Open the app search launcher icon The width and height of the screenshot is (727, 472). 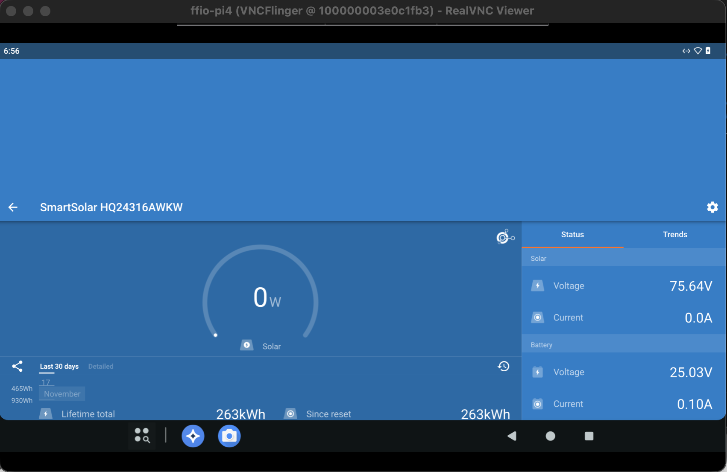tap(142, 436)
